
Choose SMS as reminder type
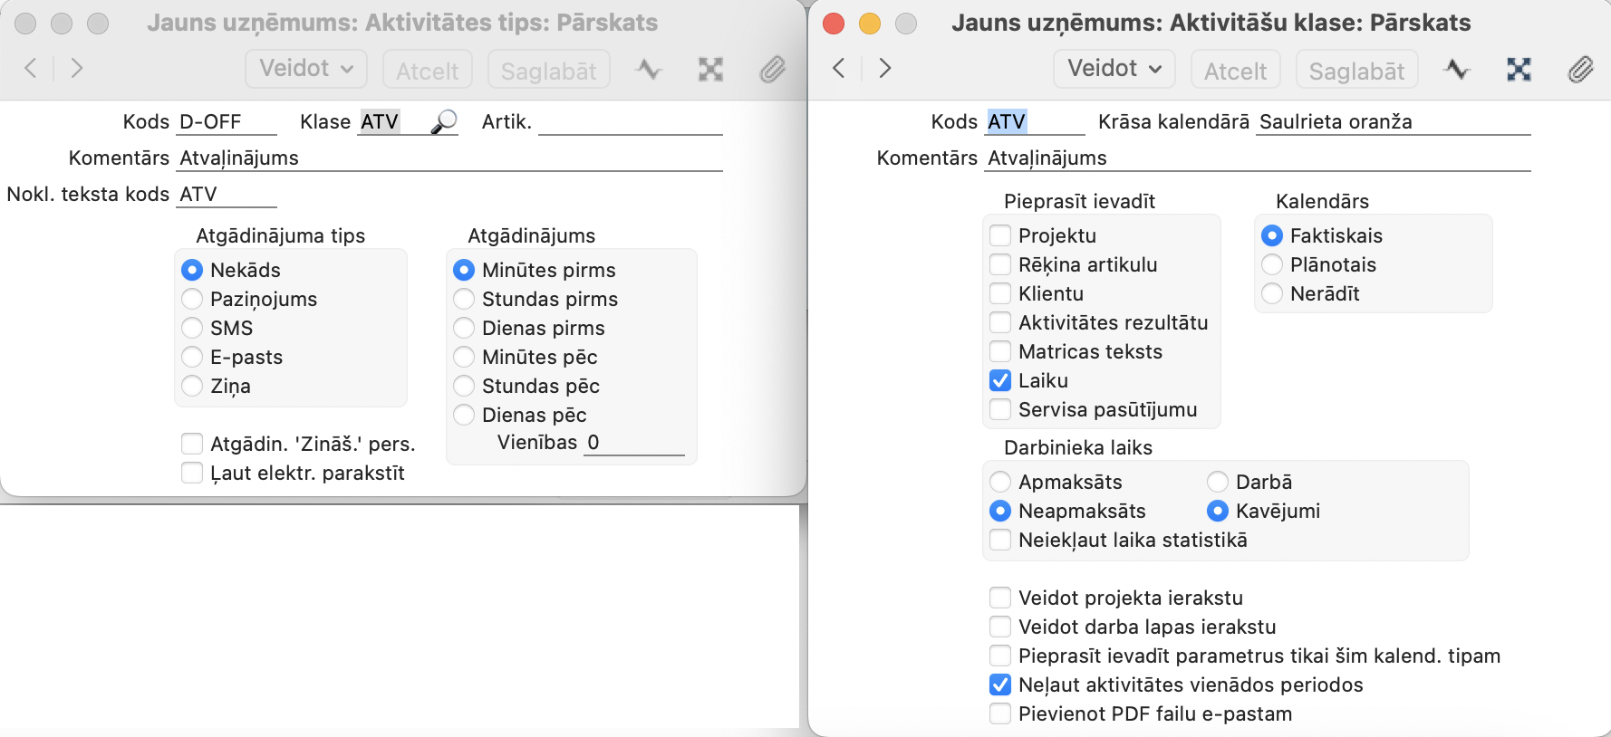point(192,328)
